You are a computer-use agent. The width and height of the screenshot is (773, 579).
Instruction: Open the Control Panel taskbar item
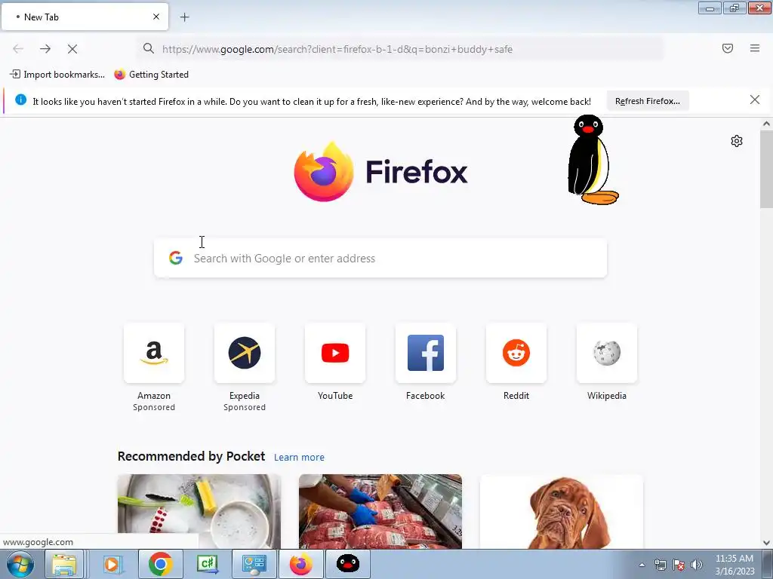[x=254, y=564]
